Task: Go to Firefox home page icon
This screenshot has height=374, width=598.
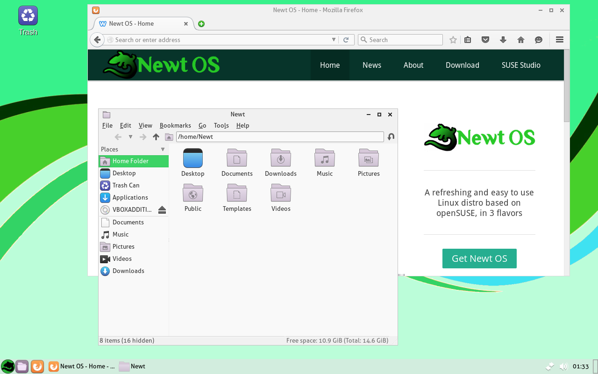Action: pyautogui.click(x=521, y=40)
